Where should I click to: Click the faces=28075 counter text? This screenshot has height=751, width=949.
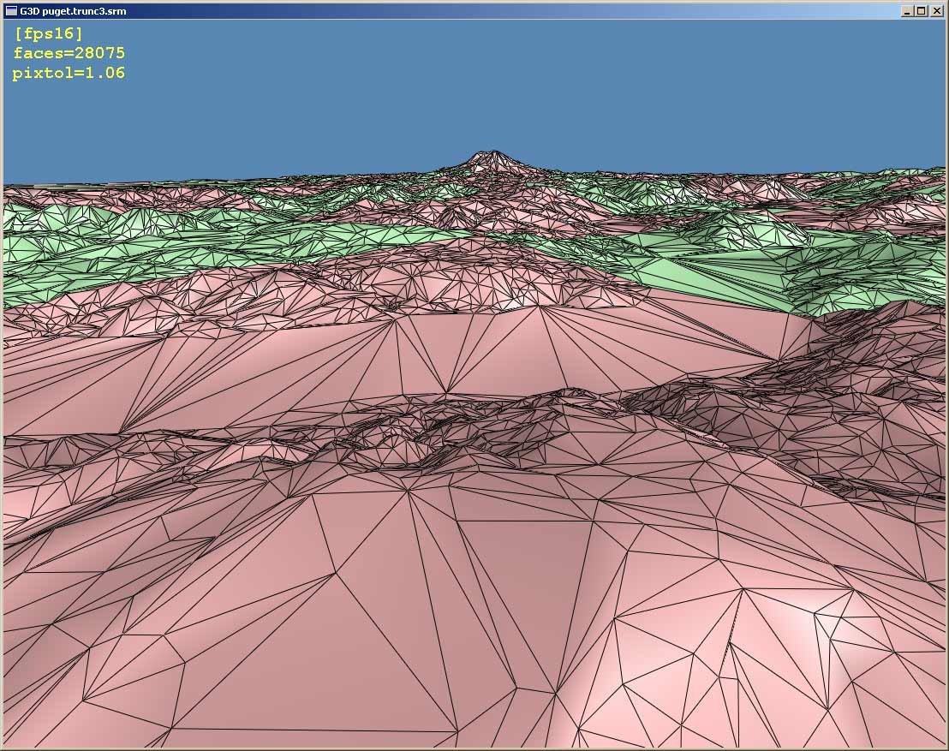pyautogui.click(x=69, y=53)
